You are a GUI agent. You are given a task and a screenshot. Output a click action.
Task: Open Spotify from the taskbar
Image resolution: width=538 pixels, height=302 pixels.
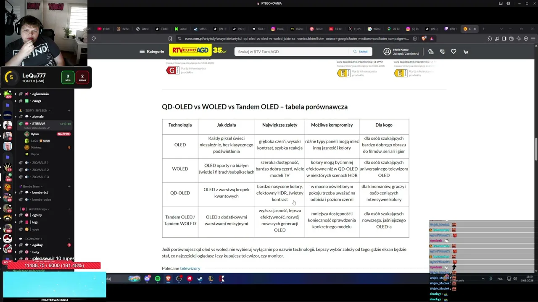coord(158,279)
